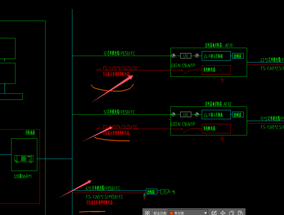Select the FS-YJY3*4/SC25/CE label feeding AFX1
Viewport: 284px width, 215px height.
[120, 68]
